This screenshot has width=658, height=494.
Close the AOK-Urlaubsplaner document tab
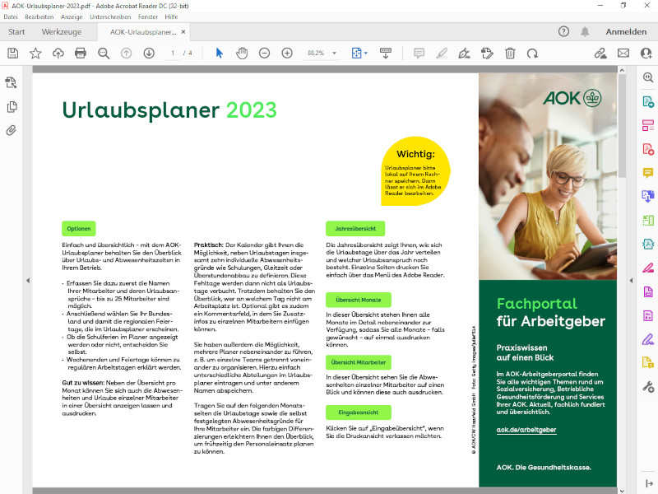point(183,32)
